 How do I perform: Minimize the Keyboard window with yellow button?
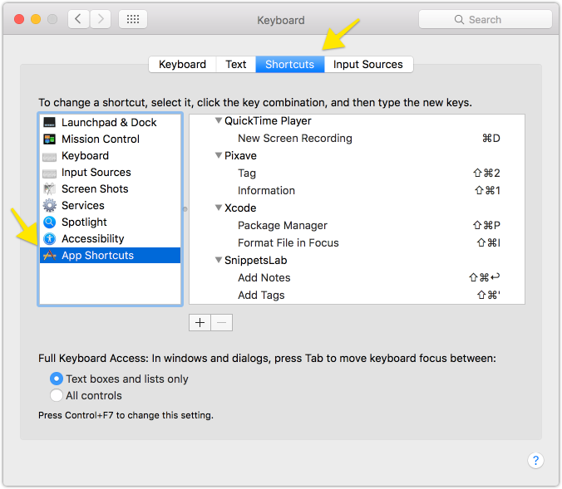(36, 19)
